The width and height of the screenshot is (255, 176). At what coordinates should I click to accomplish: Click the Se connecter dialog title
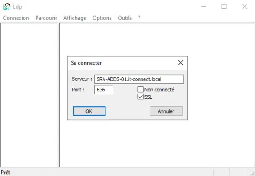pos(86,63)
